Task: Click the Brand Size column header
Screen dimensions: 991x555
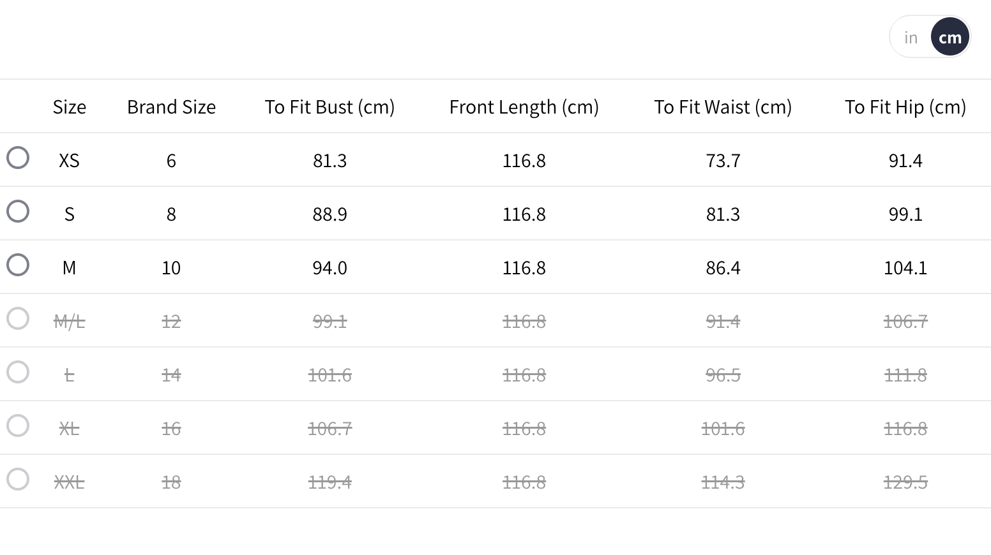Action: (171, 107)
